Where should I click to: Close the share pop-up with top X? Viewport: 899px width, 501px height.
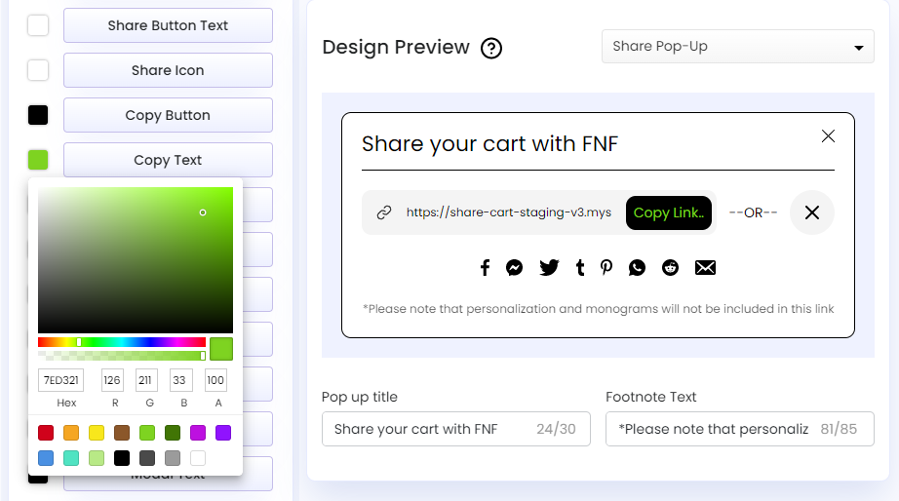click(x=828, y=136)
